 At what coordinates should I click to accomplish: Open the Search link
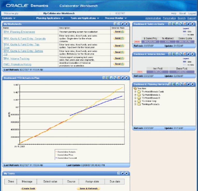pyautogui.click(x=181, y=18)
